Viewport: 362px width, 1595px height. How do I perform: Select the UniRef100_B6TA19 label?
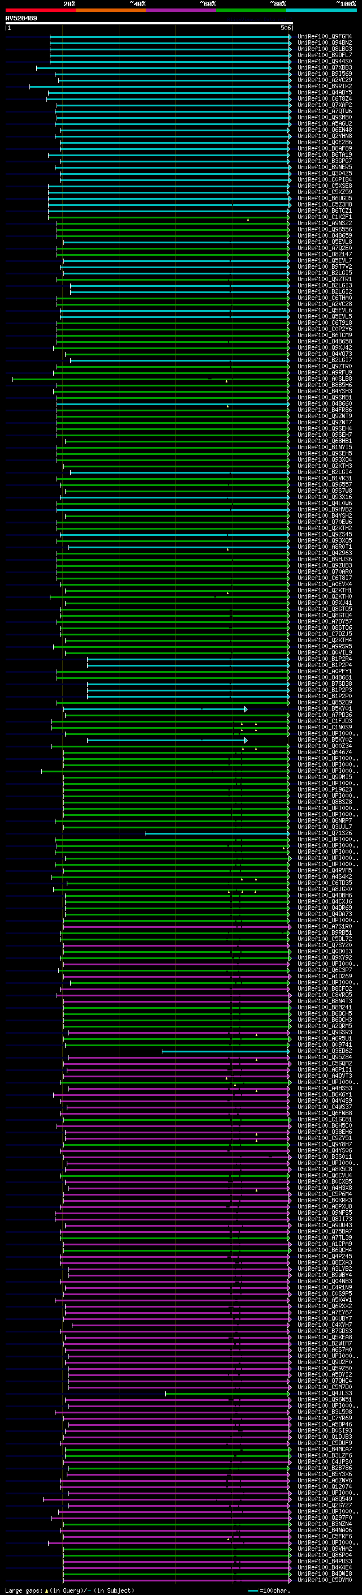324,155
